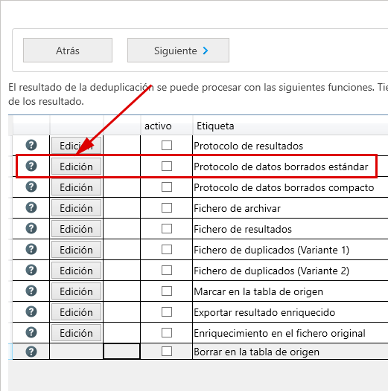Select the Fichero de resultados label

(243, 229)
